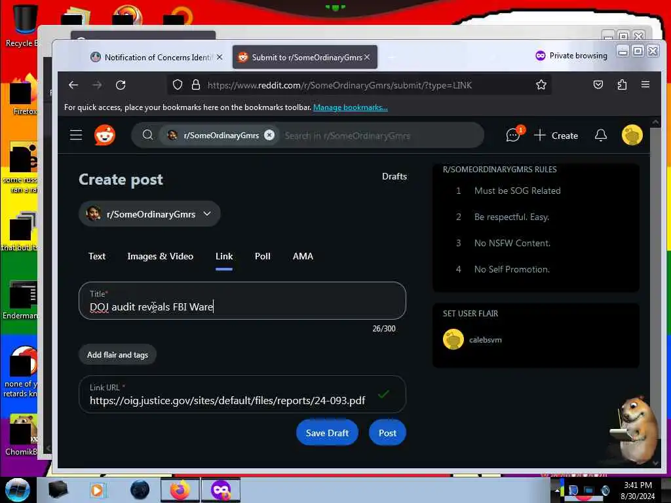
Task: Open the Drafts list
Action: coord(394,176)
